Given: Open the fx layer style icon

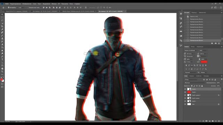Looking at the screenshot, I should [203, 121].
